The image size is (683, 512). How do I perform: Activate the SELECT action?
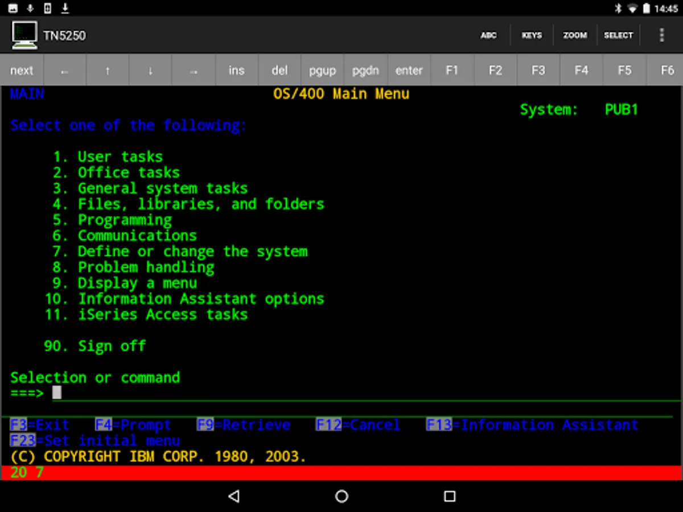click(x=618, y=35)
